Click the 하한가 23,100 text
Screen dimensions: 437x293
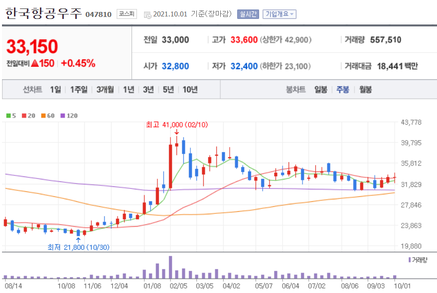point(285,66)
